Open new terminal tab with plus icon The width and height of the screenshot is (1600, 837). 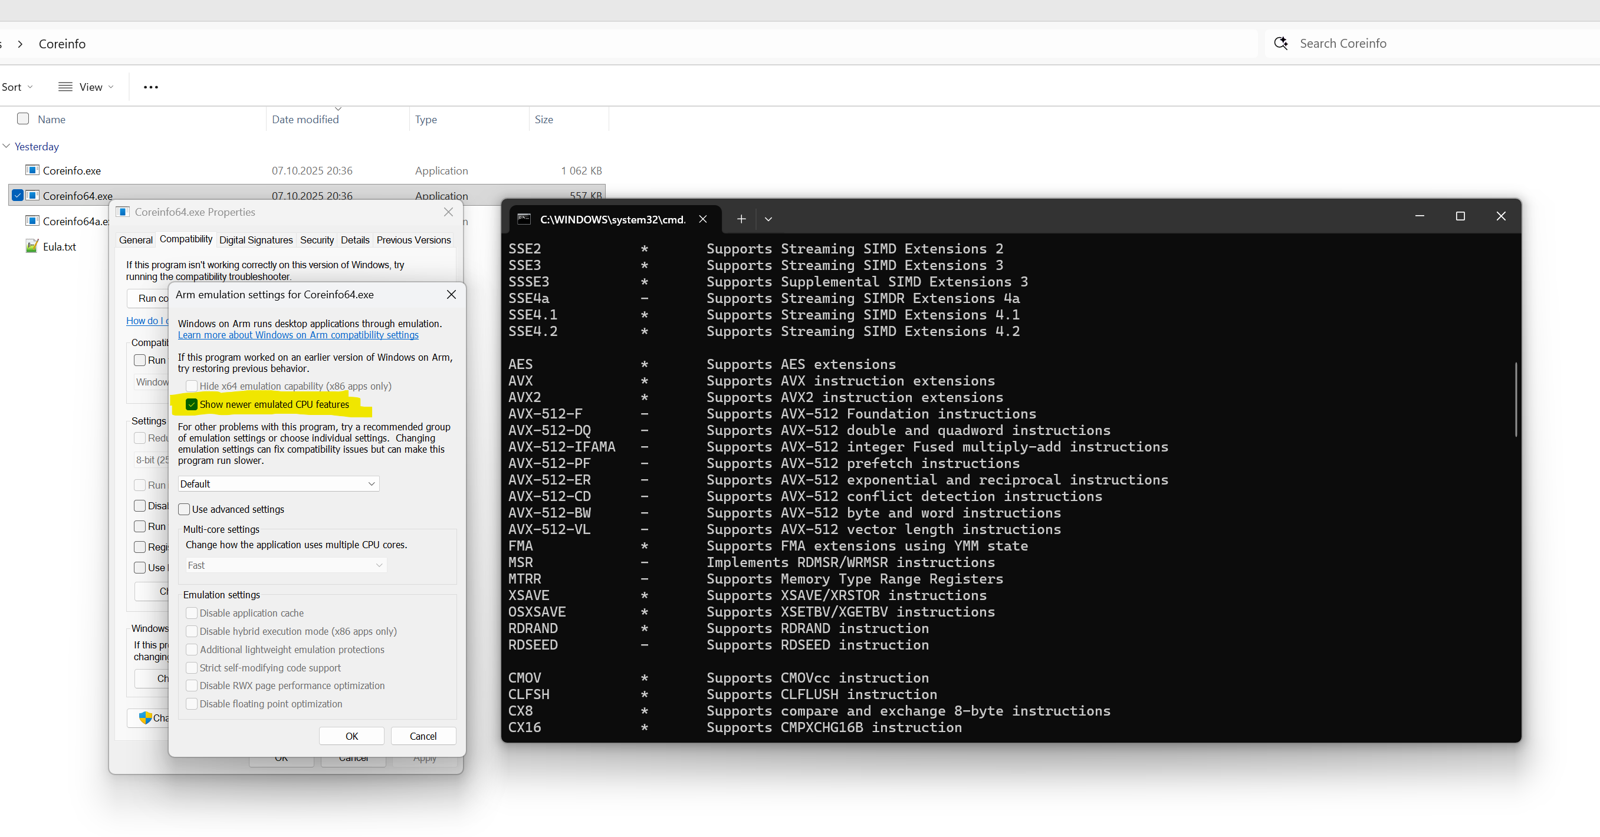[x=741, y=219]
